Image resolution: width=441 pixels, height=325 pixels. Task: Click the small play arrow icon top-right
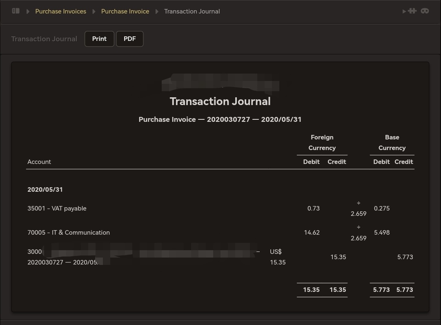tap(404, 11)
